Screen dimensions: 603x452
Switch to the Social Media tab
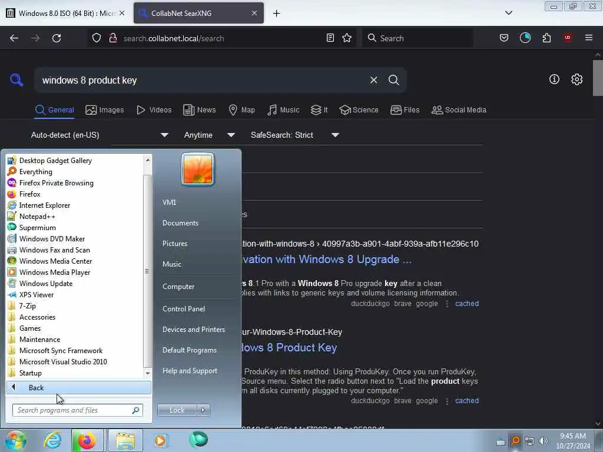pyautogui.click(x=459, y=110)
